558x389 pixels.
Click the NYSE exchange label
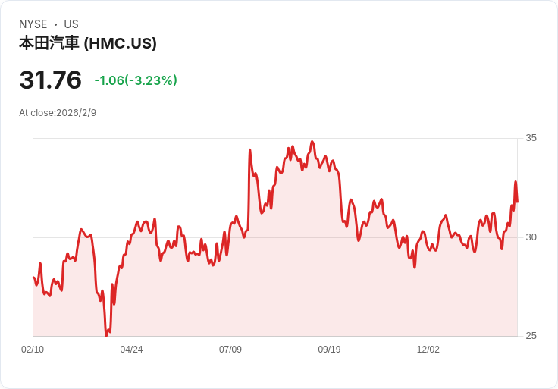point(33,24)
